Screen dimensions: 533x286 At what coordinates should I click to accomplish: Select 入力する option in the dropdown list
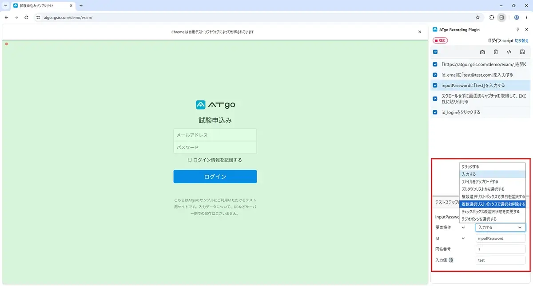[x=493, y=174]
